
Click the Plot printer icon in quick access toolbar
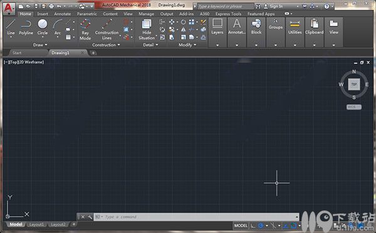click(51, 6)
